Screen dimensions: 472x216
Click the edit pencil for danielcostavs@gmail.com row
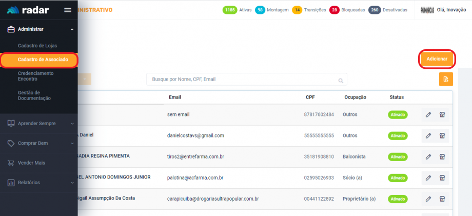[428, 136]
